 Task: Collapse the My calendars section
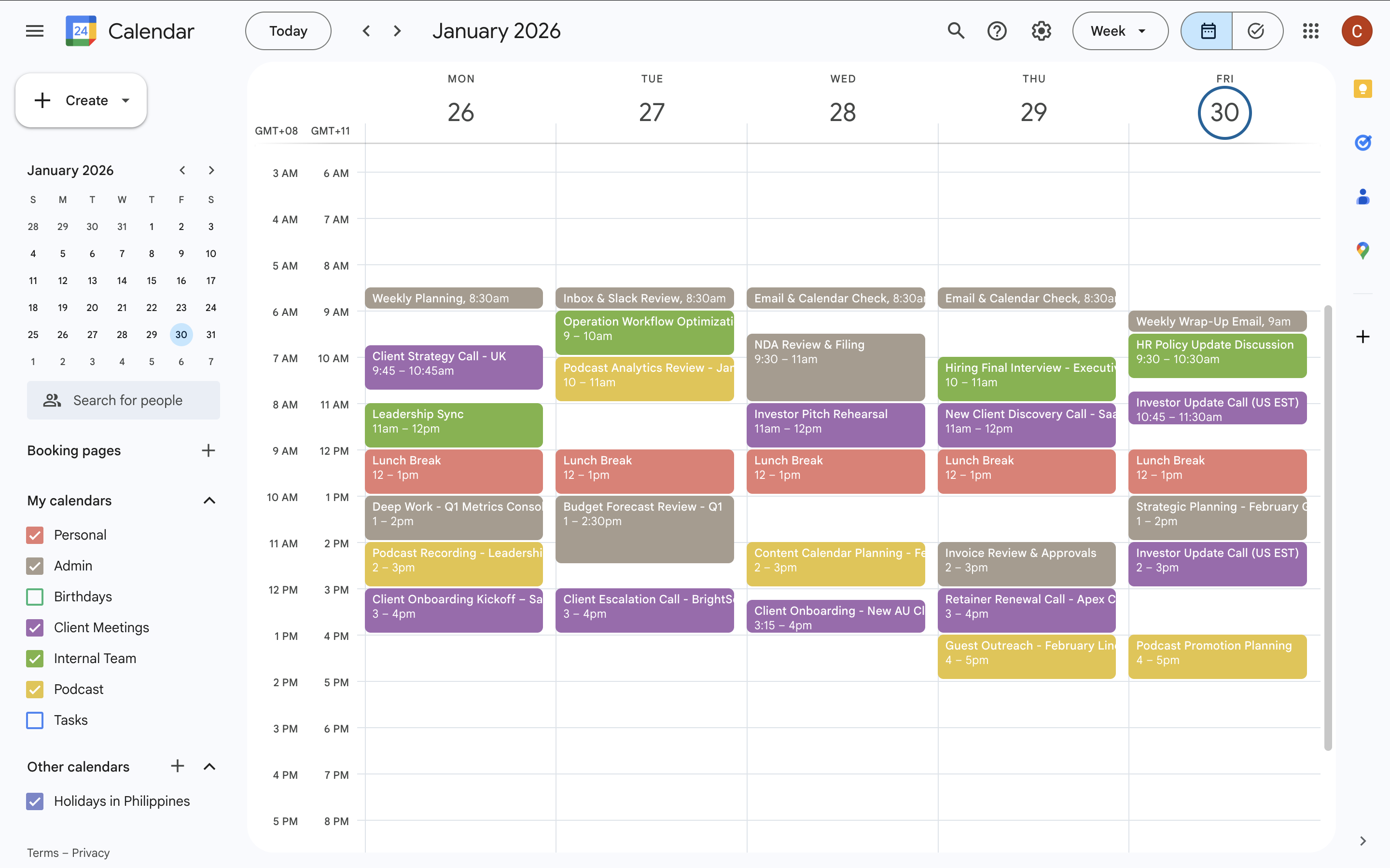point(209,501)
